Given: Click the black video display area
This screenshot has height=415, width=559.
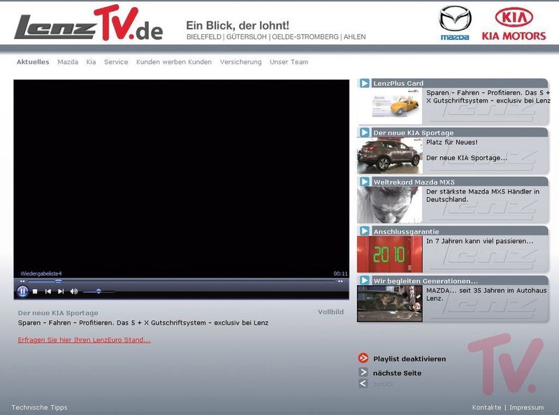Looking at the screenshot, I should coord(181,175).
